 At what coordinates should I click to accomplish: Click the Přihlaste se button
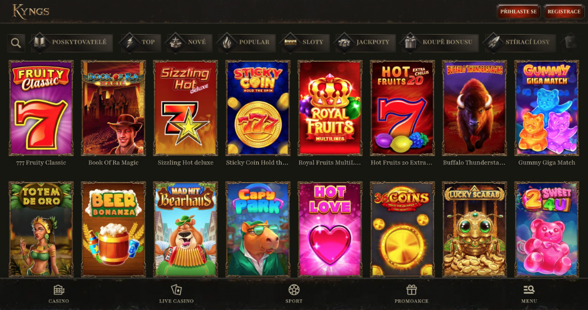click(519, 12)
